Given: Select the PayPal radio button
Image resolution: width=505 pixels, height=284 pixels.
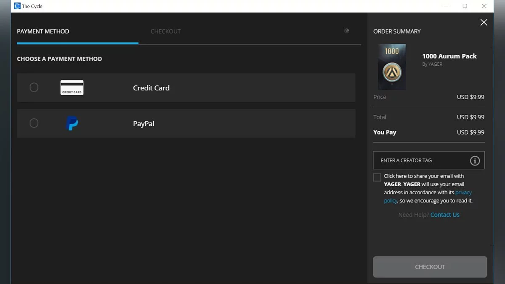Looking at the screenshot, I should pos(34,123).
